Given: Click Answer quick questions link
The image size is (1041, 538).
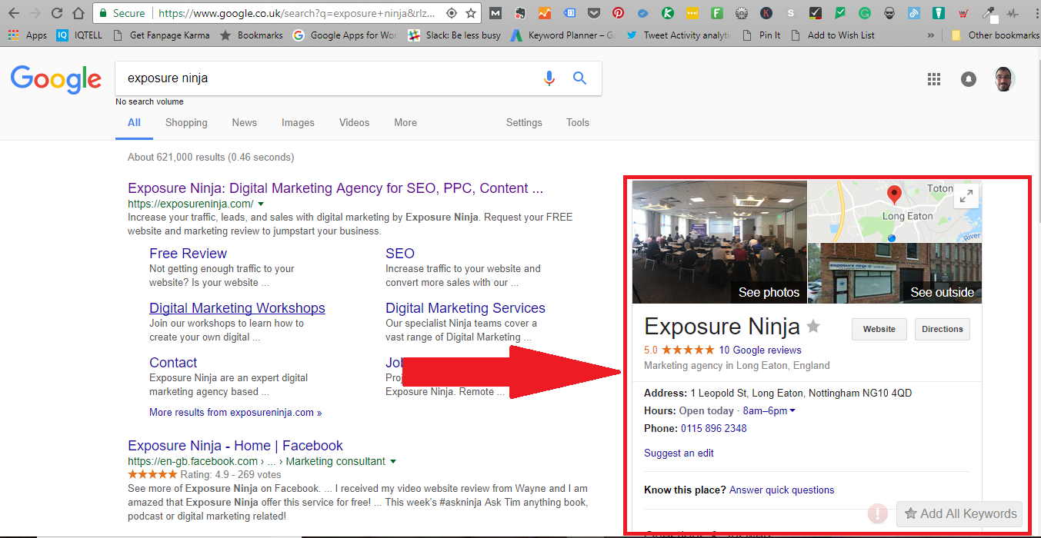Looking at the screenshot, I should 782,490.
